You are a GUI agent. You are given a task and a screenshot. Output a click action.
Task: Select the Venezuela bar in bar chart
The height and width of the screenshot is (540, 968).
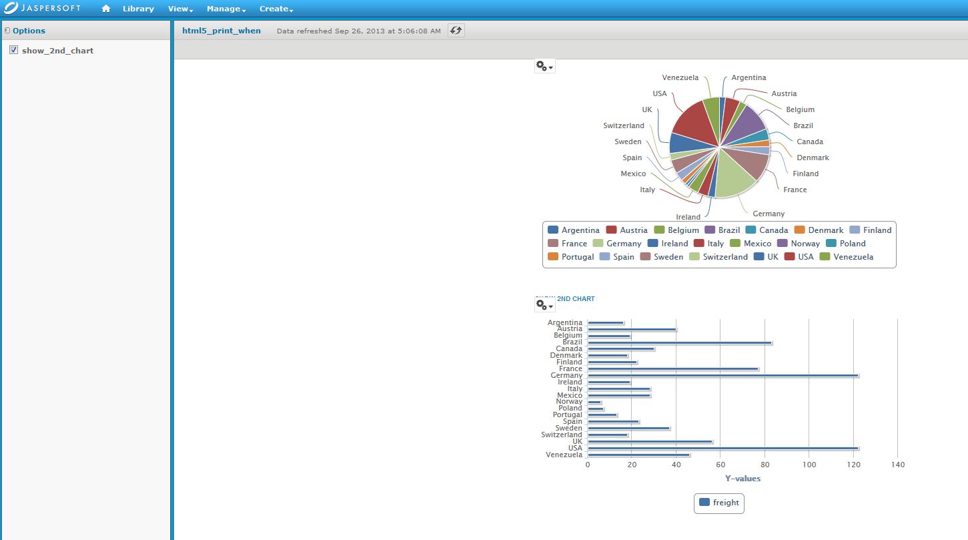tap(639, 455)
